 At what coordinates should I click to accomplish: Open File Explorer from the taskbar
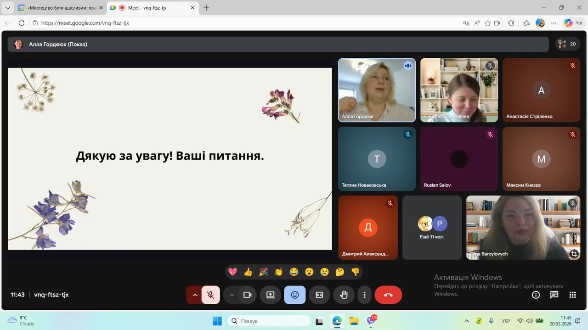point(354,321)
